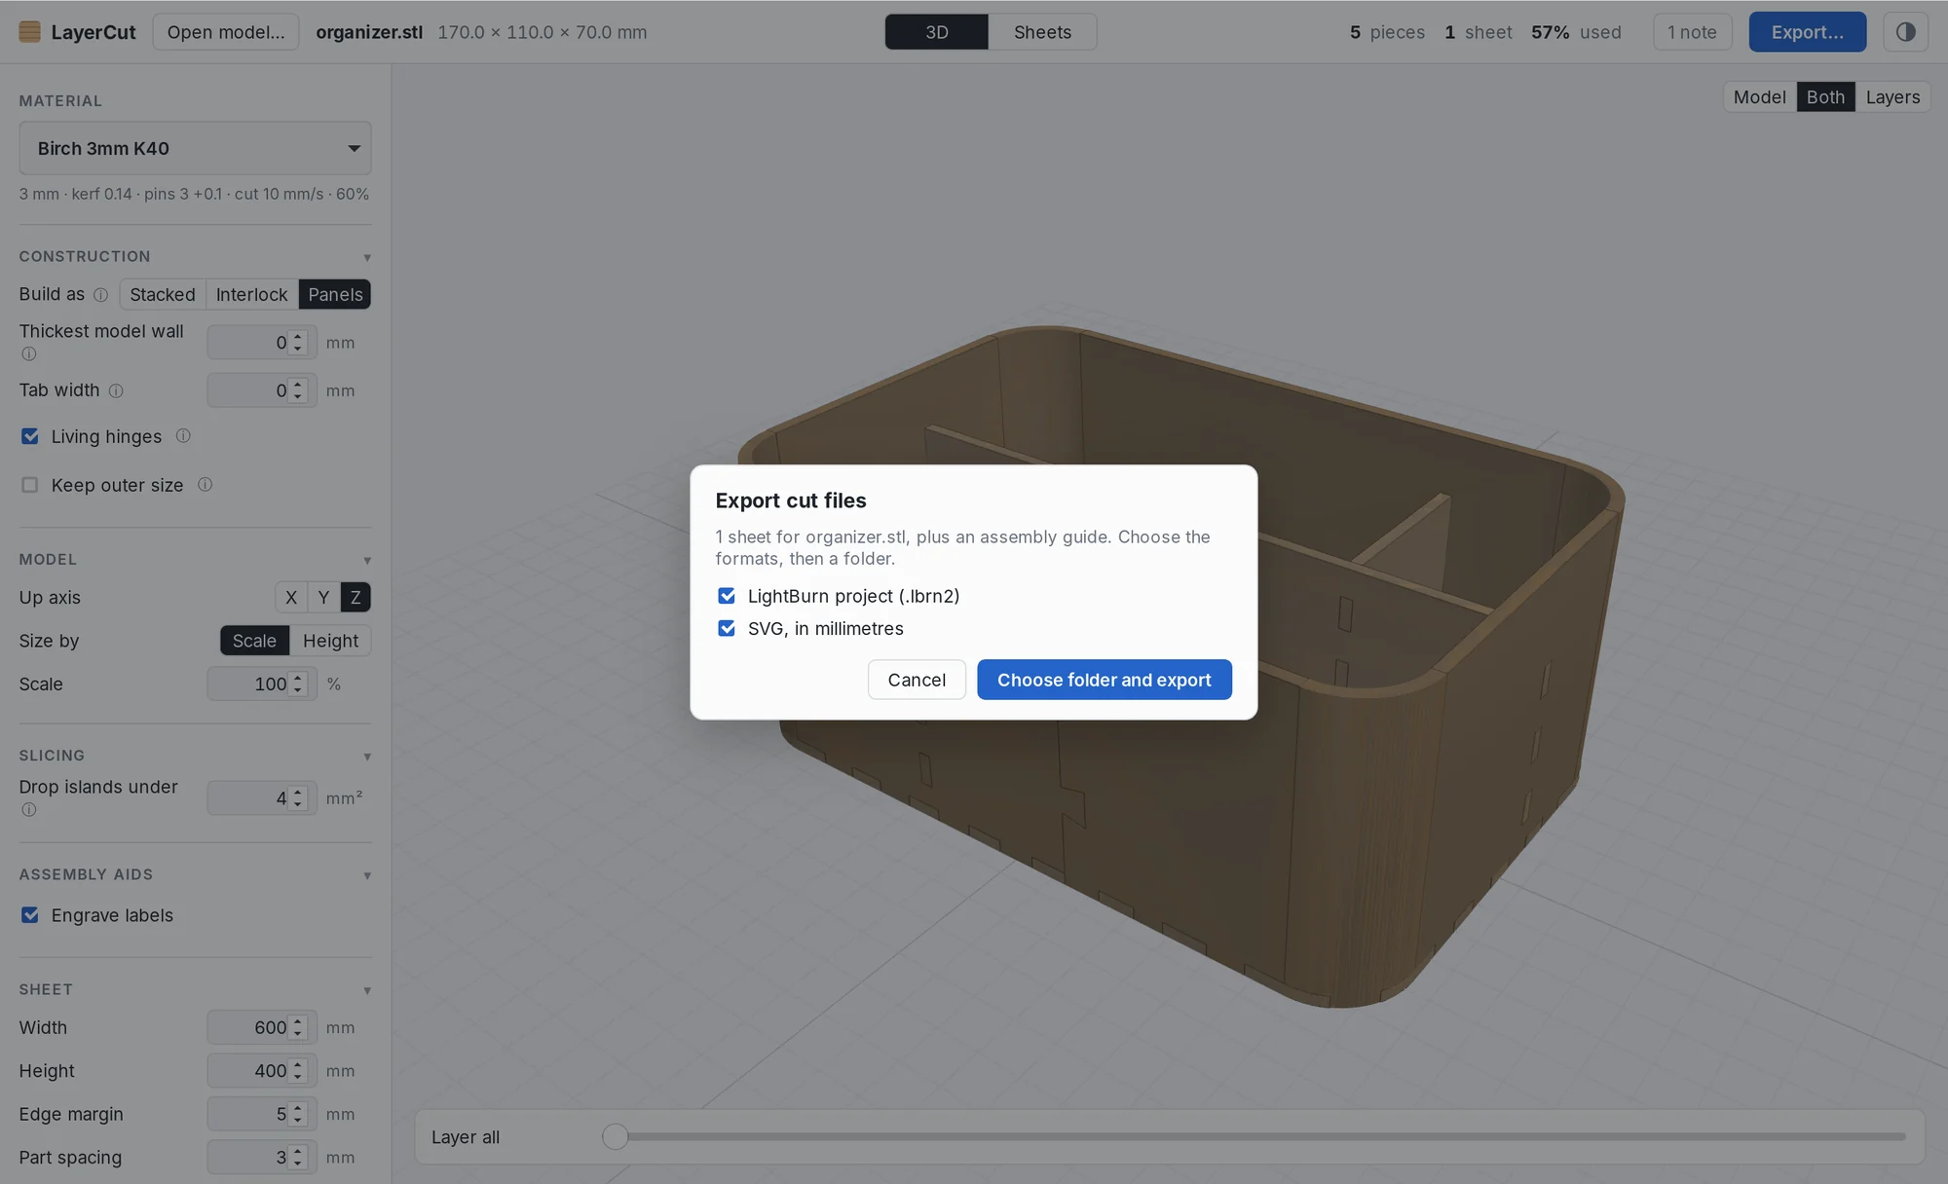This screenshot has width=1948, height=1184.
Task: Increase the Tab width stepper
Action: [298, 385]
